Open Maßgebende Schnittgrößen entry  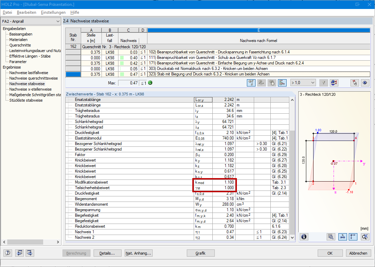tap(35, 95)
